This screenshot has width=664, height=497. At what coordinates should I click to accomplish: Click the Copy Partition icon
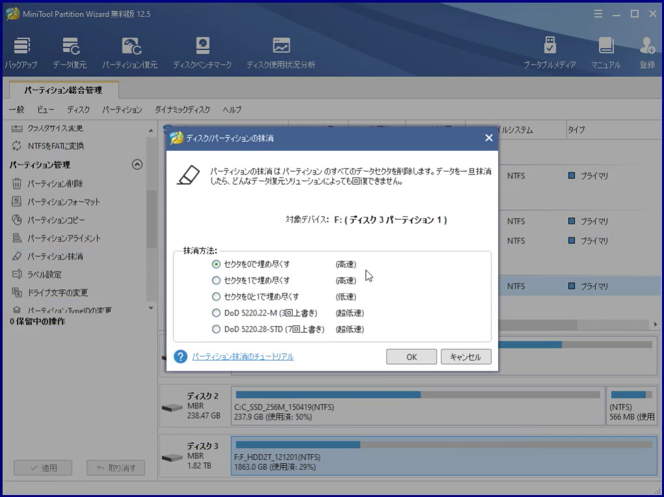[x=16, y=220]
